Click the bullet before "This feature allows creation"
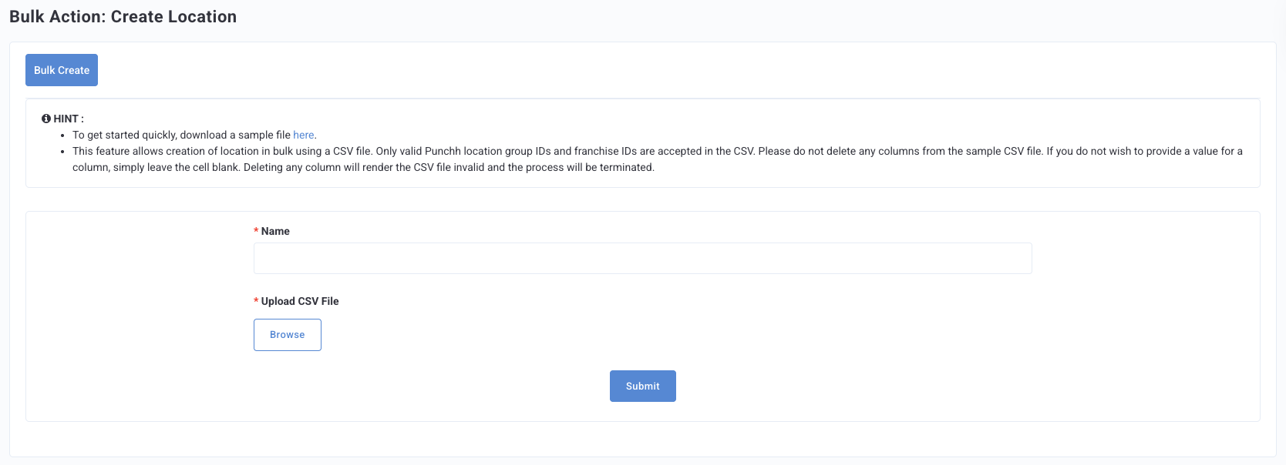This screenshot has height=465, width=1286. pos(62,152)
